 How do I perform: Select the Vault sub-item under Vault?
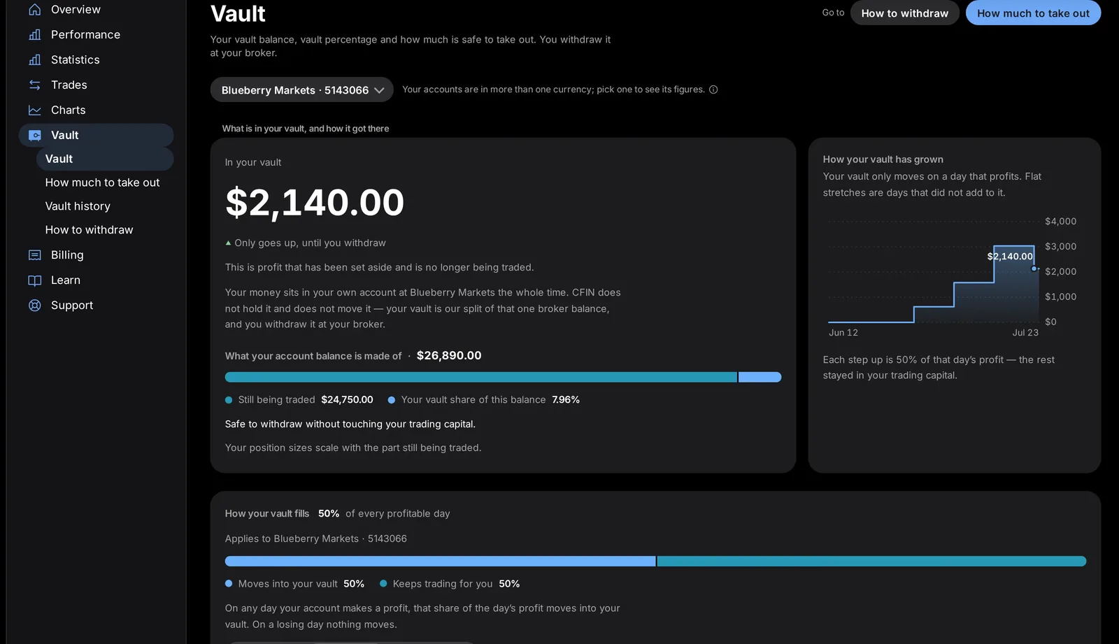pos(105,159)
